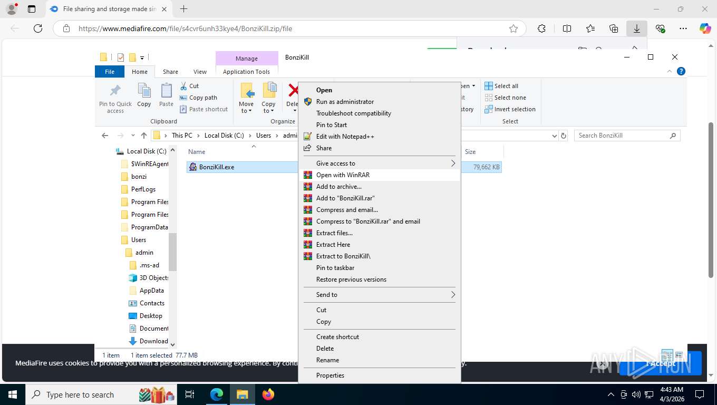This screenshot has height=405, width=717.
Task: Select Restore previous versions
Action: coord(380,279)
